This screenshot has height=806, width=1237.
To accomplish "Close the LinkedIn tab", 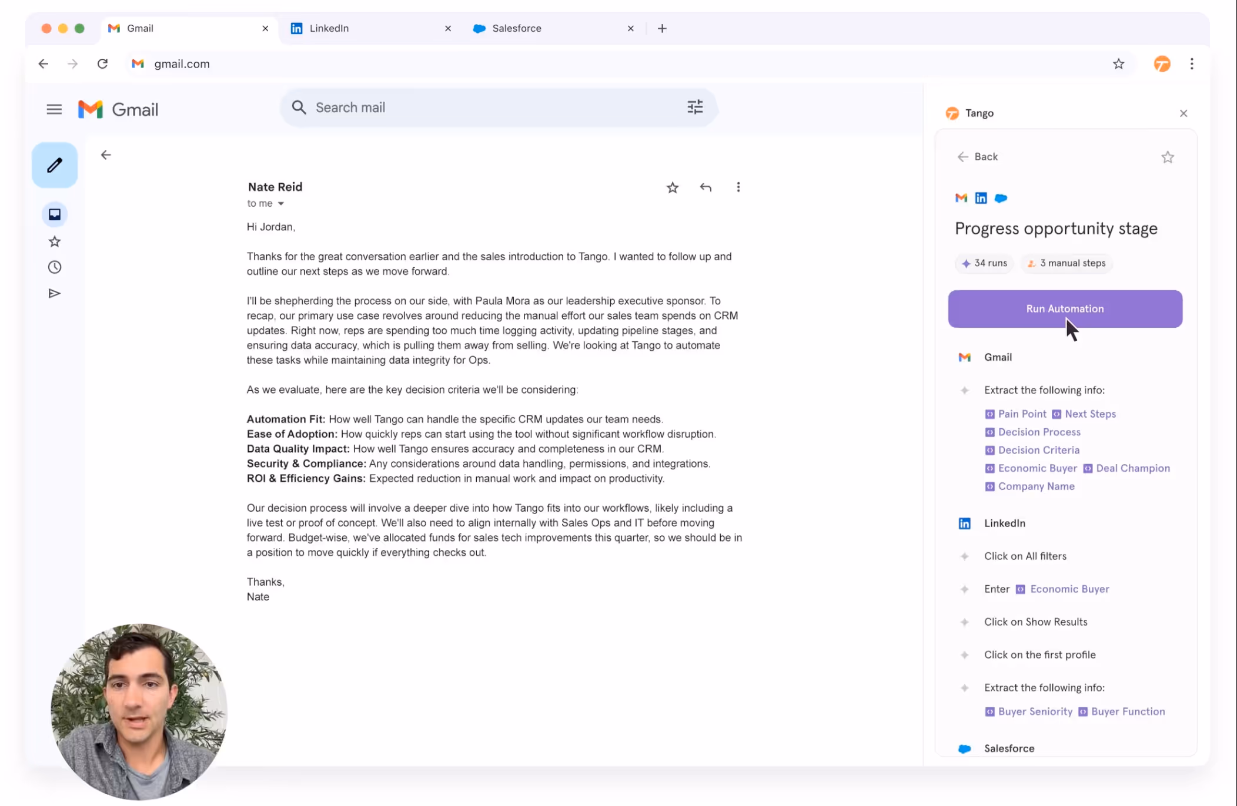I will [x=448, y=28].
